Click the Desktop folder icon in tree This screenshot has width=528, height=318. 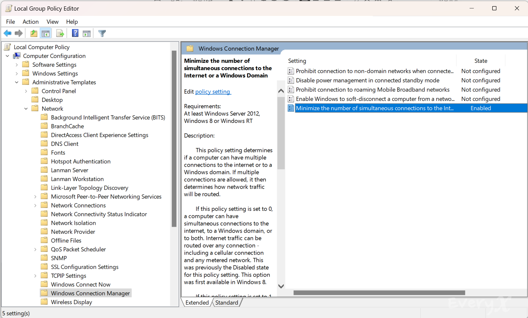[35, 100]
